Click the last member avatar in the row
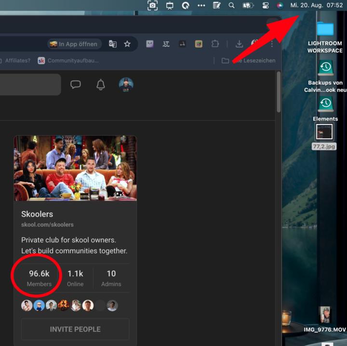This screenshot has width=347, height=346. [x=112, y=306]
